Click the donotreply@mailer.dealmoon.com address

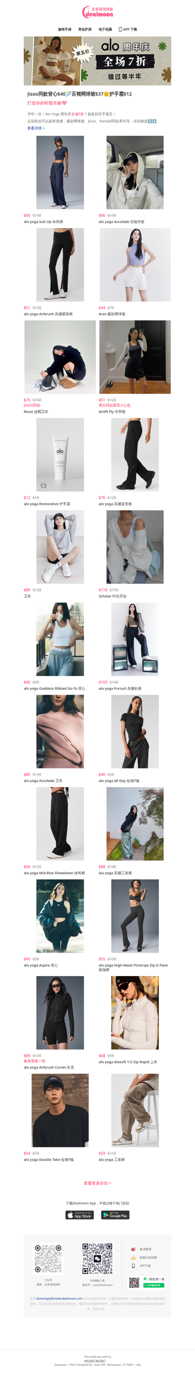point(59,1298)
